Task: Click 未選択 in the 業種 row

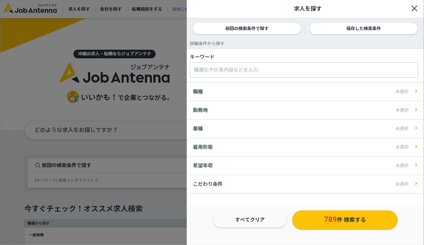Action: coord(402,129)
